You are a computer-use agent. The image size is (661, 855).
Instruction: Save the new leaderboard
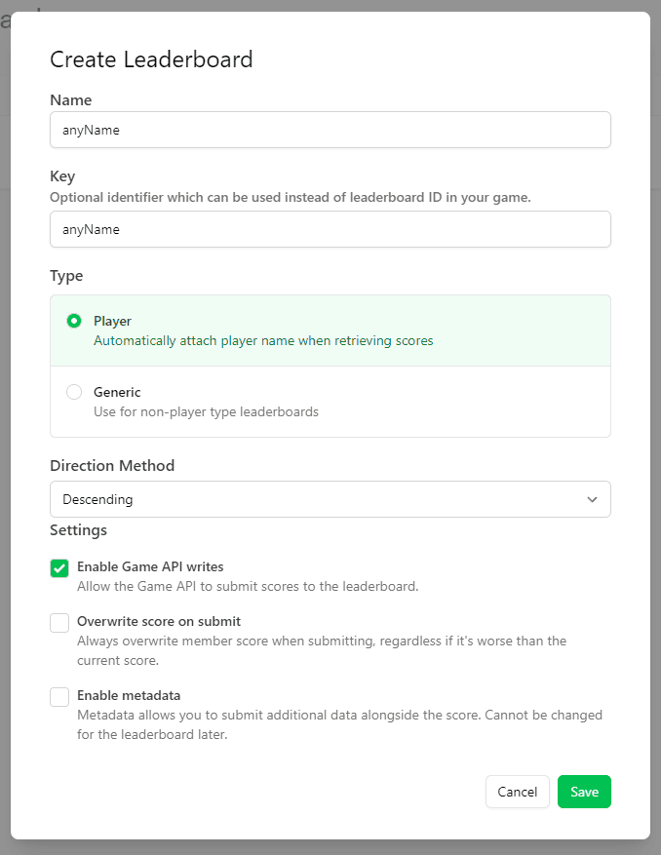[584, 792]
